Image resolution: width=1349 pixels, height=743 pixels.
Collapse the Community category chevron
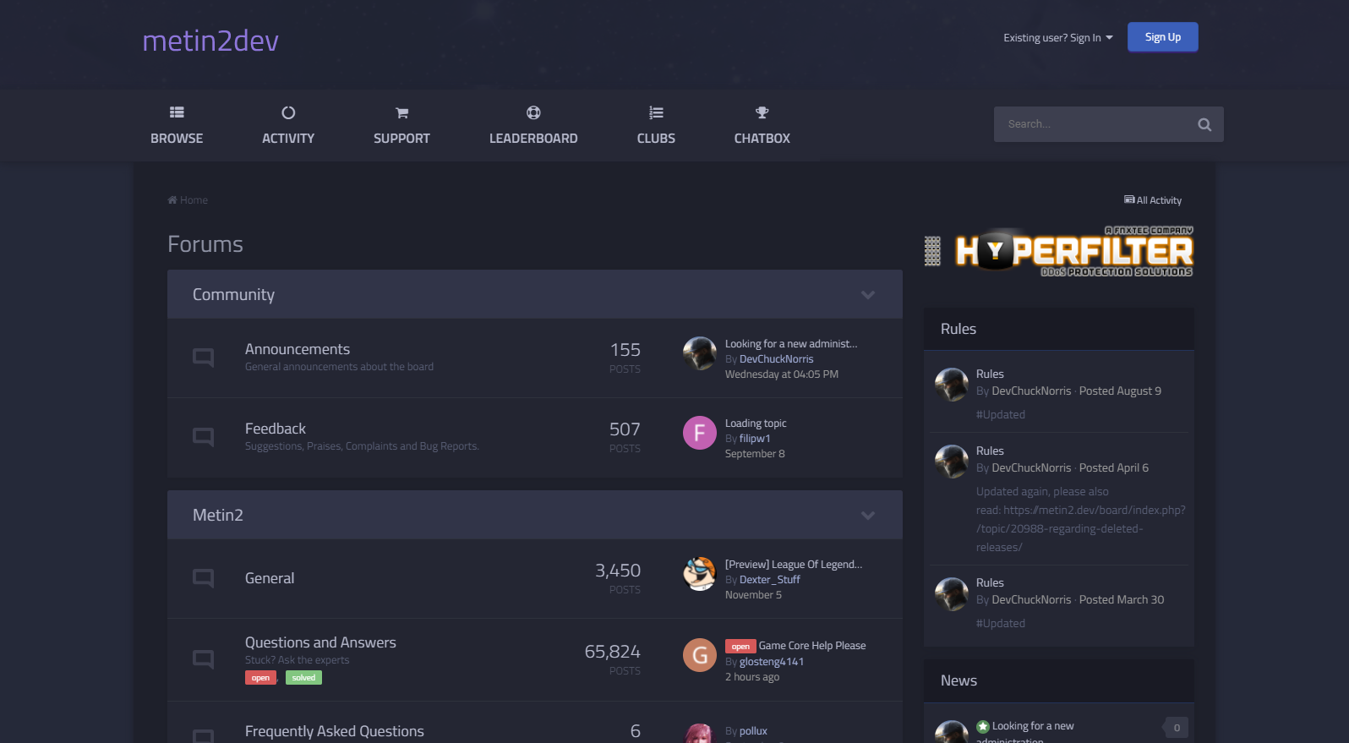coord(868,295)
